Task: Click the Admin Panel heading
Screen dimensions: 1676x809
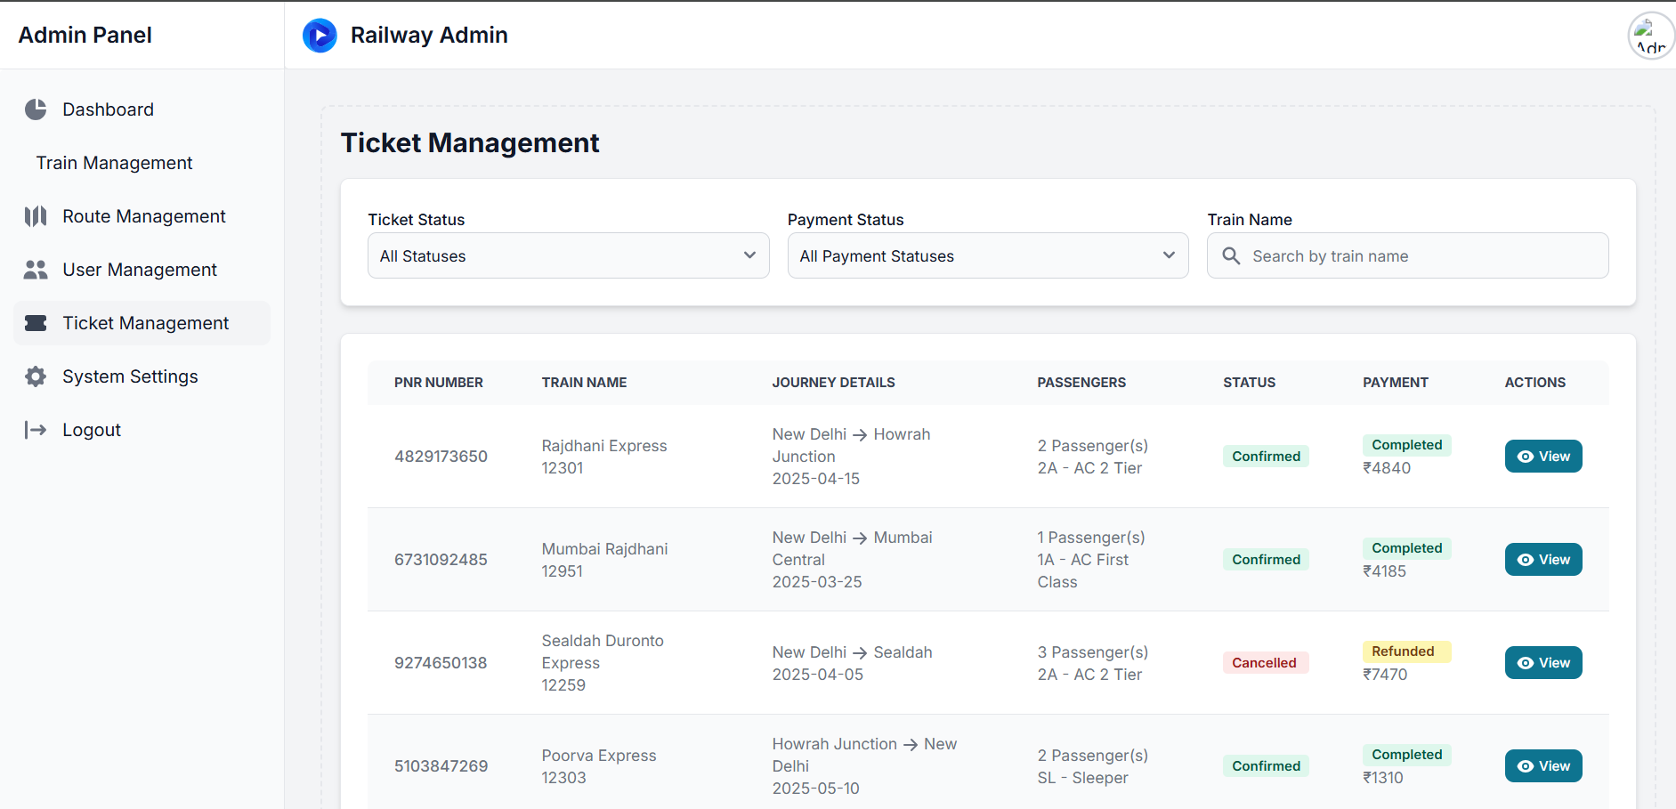Action: pyautogui.click(x=85, y=35)
